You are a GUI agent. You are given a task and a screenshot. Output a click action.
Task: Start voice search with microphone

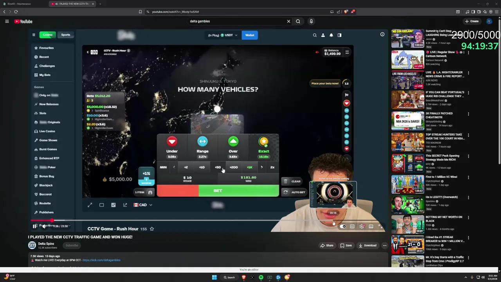311,21
